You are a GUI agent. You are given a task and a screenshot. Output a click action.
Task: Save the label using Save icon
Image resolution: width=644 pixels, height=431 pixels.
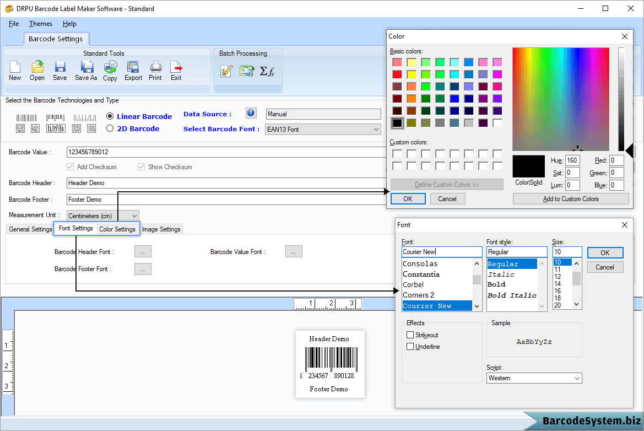coord(59,71)
